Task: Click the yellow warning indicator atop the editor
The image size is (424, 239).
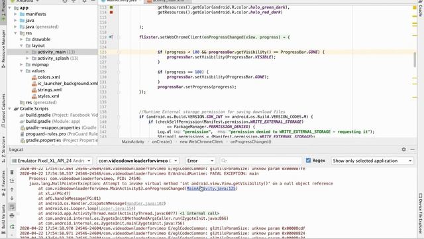Action: pos(415,7)
